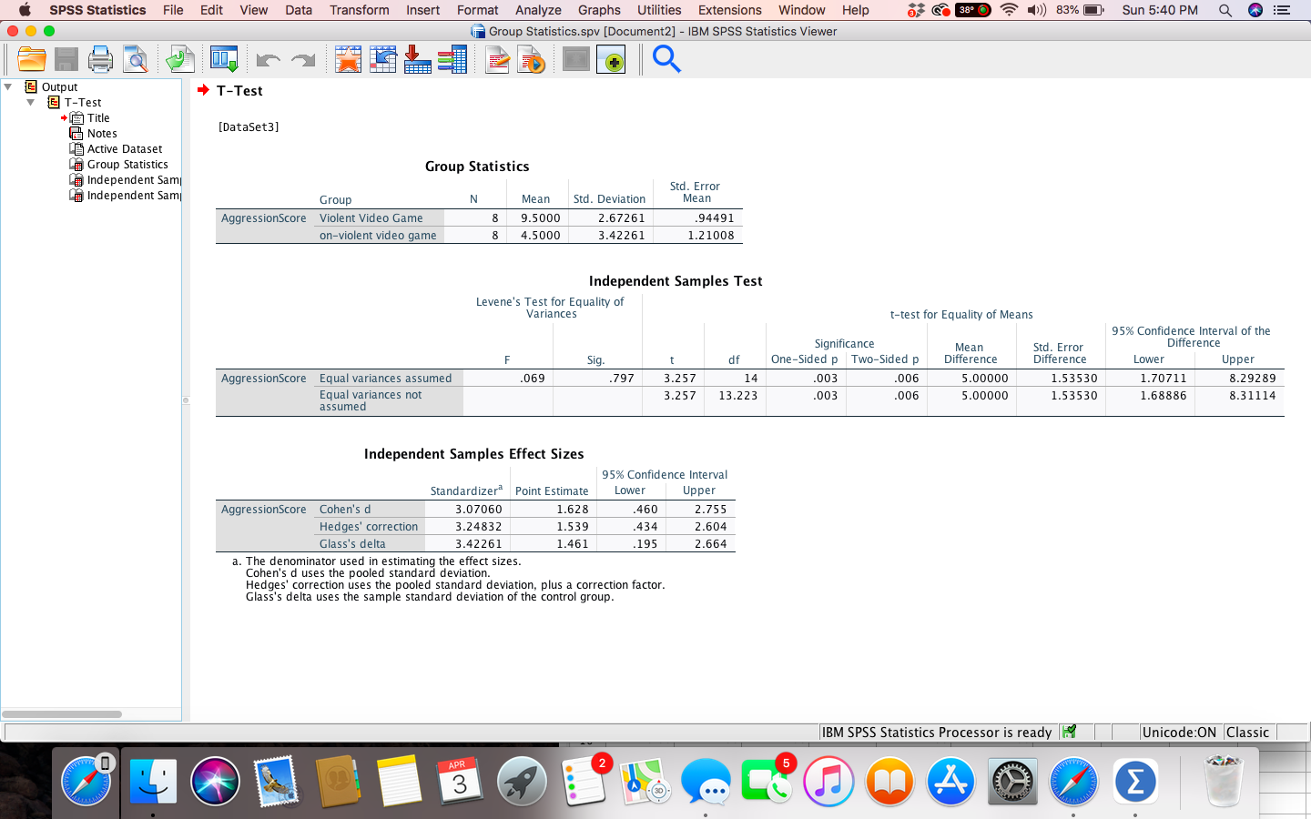Open Trash from the Dock
This screenshot has width=1311, height=819.
1224,781
